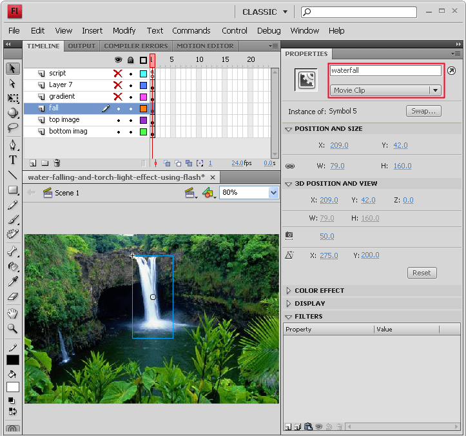Select the Rectangle tool
The height and width of the screenshot is (436, 466).
pos(12,190)
